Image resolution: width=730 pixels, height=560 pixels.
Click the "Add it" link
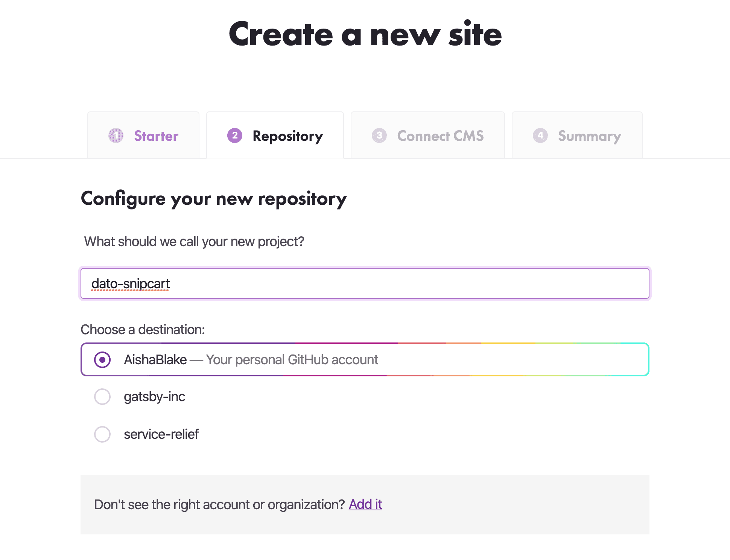point(365,504)
